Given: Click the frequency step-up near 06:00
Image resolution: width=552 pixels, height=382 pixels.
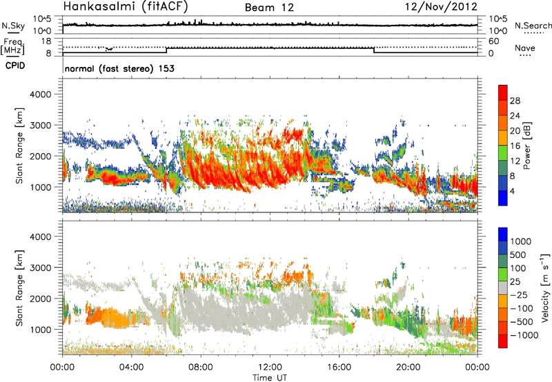Looking at the screenshot, I should [x=166, y=50].
